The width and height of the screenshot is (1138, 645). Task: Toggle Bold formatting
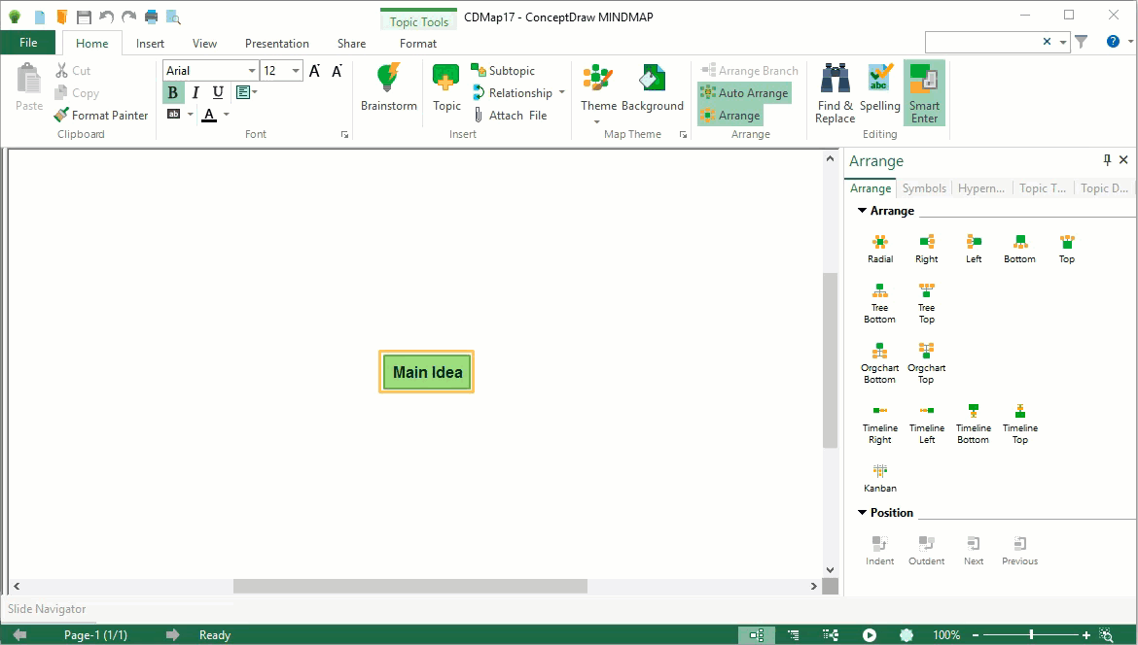pyautogui.click(x=173, y=92)
